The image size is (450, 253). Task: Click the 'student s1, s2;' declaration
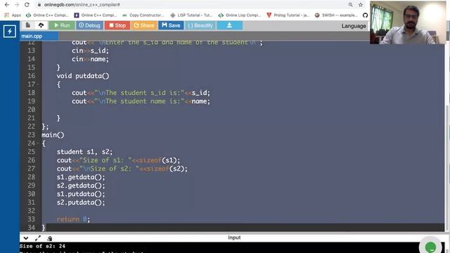coord(84,152)
